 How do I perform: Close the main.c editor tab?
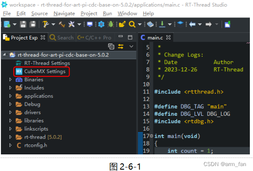tap(168, 38)
